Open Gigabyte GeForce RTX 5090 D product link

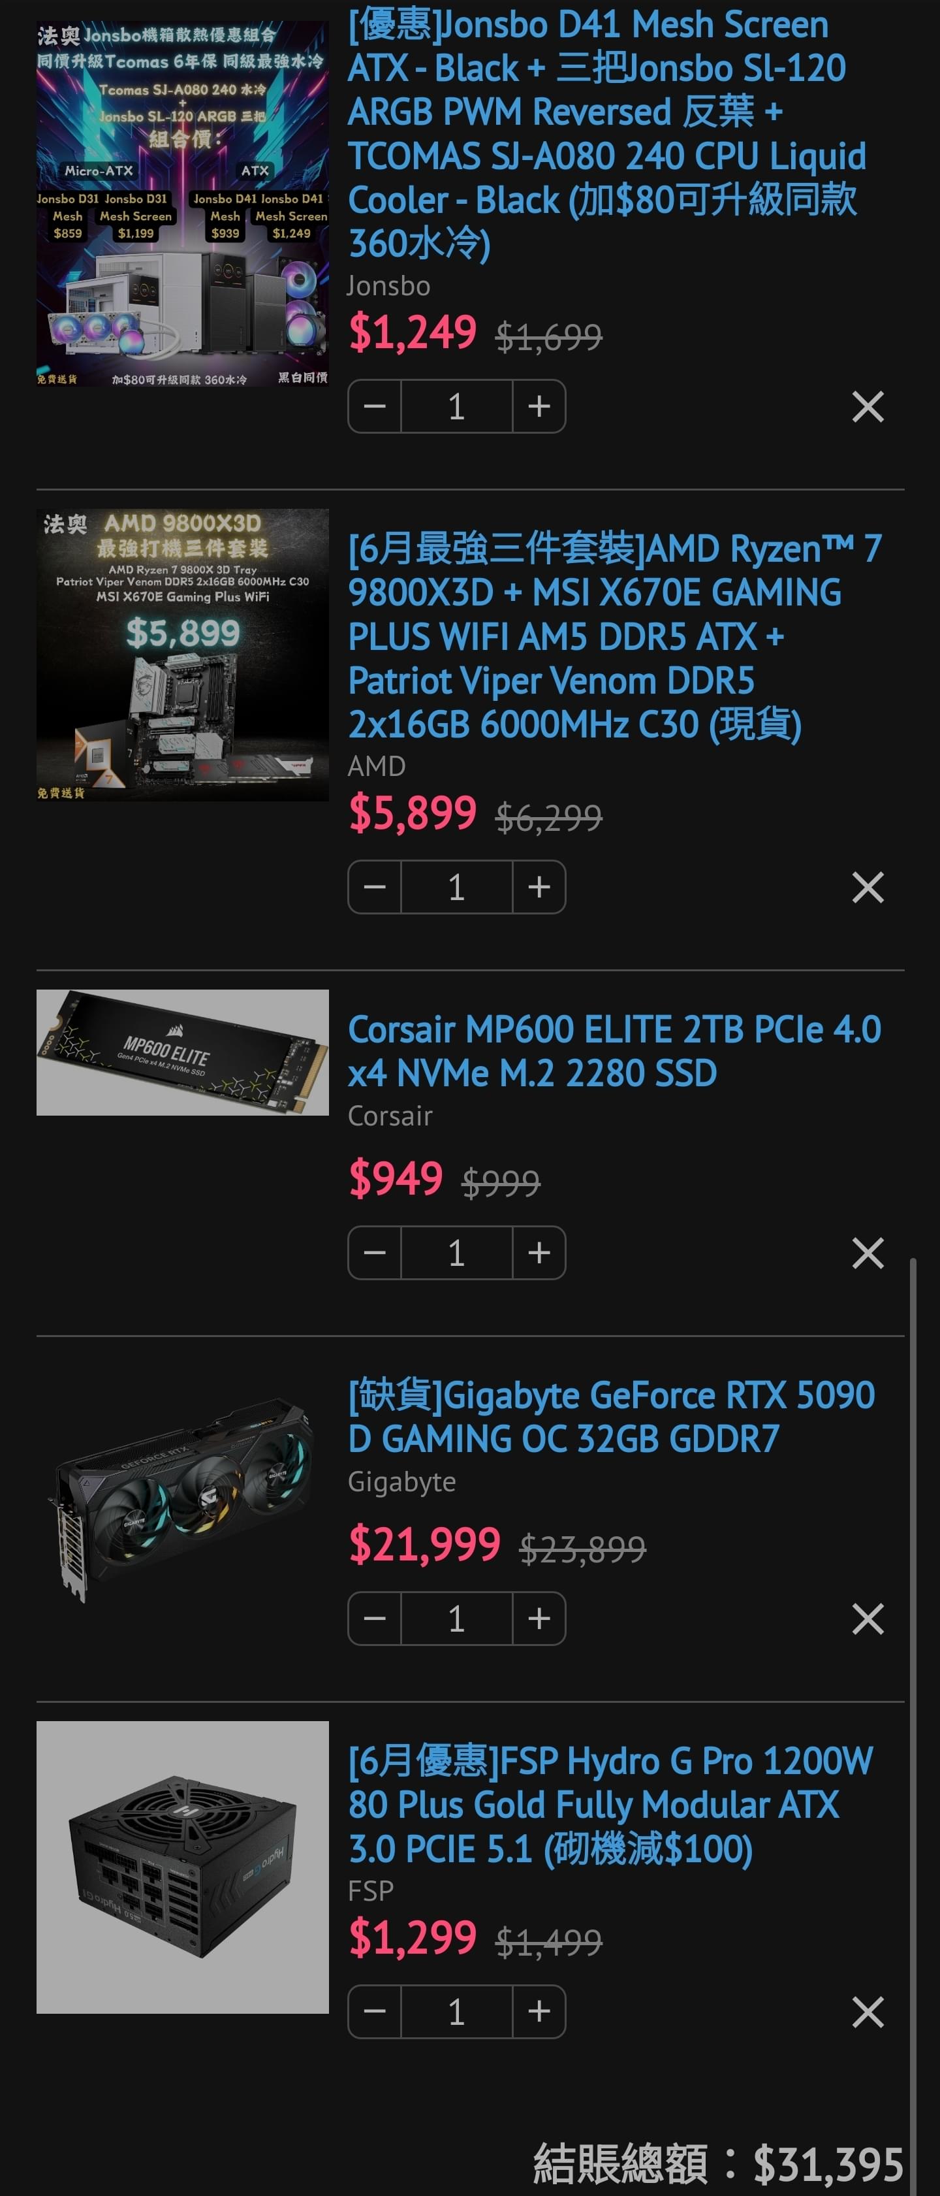pos(611,1417)
